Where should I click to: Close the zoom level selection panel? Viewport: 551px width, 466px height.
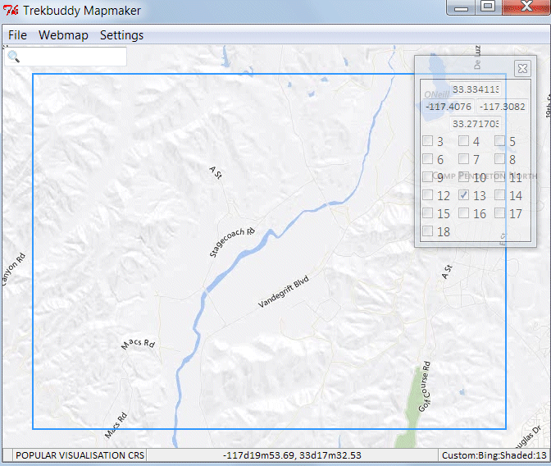[x=521, y=69]
